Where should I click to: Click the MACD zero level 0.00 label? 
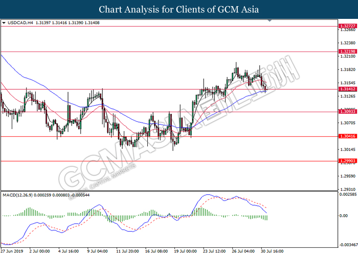(x=344, y=216)
